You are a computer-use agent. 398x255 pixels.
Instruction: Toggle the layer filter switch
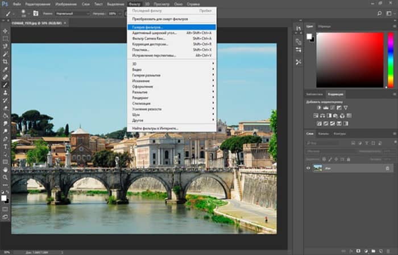click(x=395, y=142)
